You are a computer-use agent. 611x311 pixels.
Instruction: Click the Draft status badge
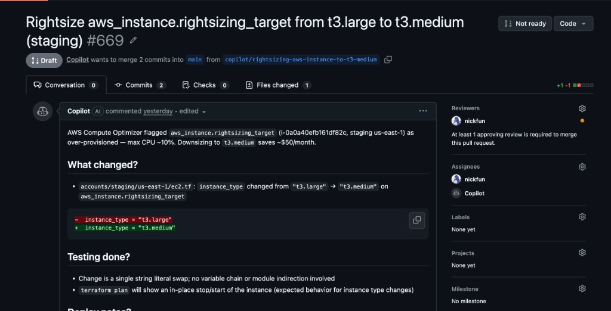[44, 60]
